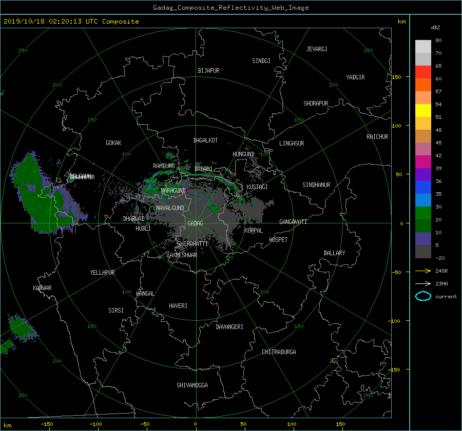Click the SHORAPUR city label
Screen dimensions: 462x431
tap(316, 104)
